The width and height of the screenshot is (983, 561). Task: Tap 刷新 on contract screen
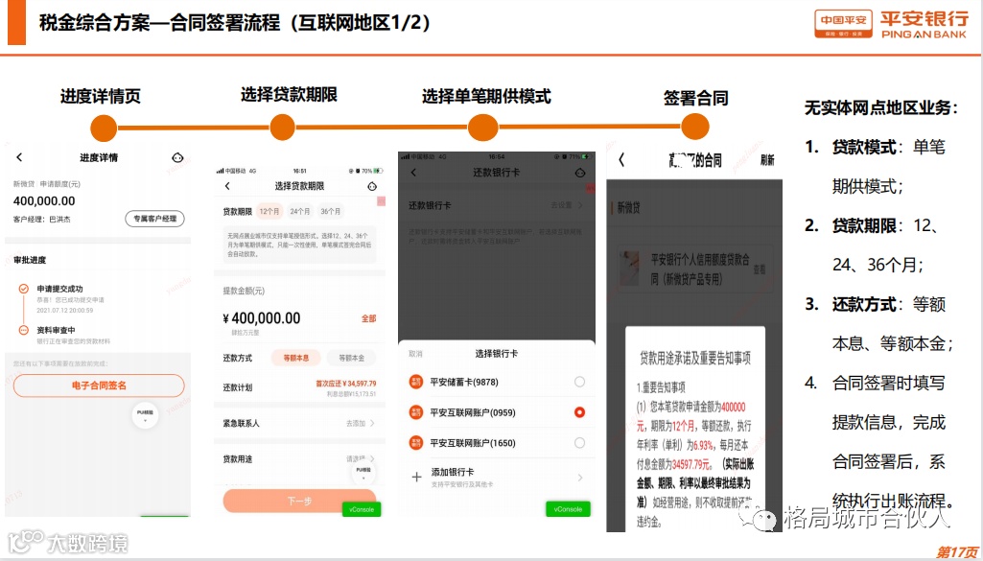(x=767, y=160)
